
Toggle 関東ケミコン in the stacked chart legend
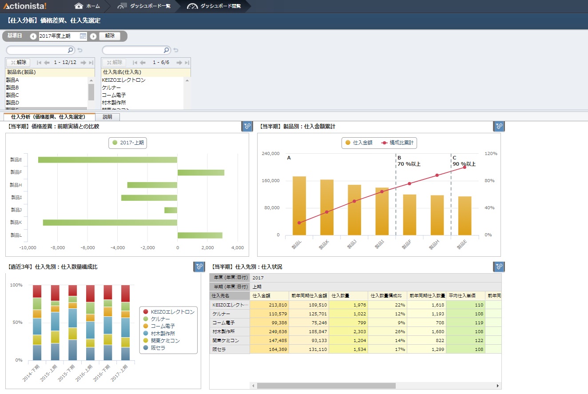click(x=162, y=340)
